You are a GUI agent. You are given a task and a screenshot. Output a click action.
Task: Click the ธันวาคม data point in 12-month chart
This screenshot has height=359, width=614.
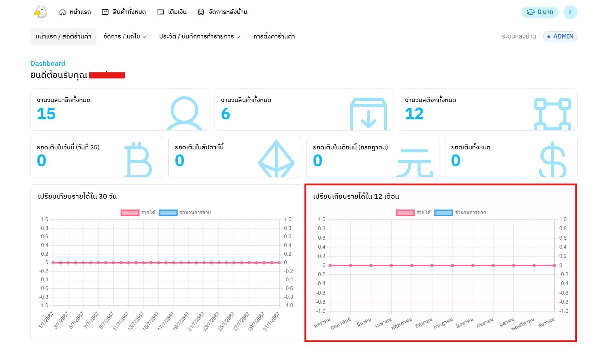click(x=554, y=266)
